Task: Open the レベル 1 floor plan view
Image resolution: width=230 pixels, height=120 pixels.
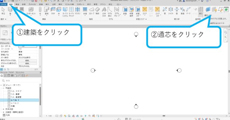Action: [x=15, y=100]
